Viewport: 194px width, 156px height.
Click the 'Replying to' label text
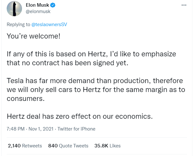click(18, 25)
